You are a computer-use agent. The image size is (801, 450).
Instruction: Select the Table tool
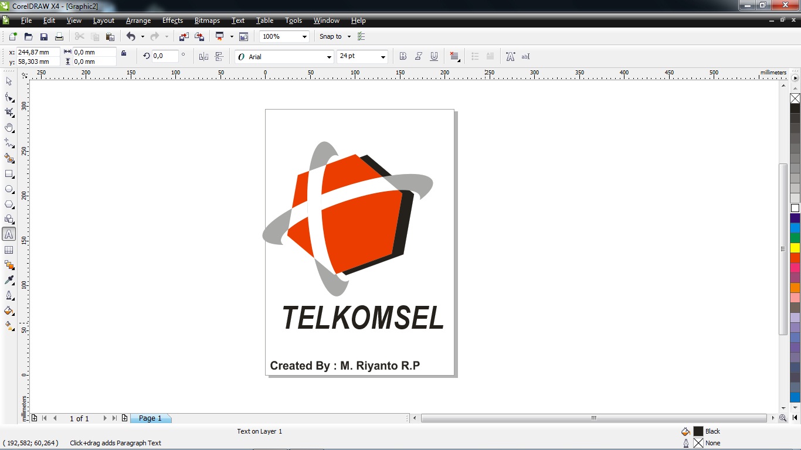(9, 250)
